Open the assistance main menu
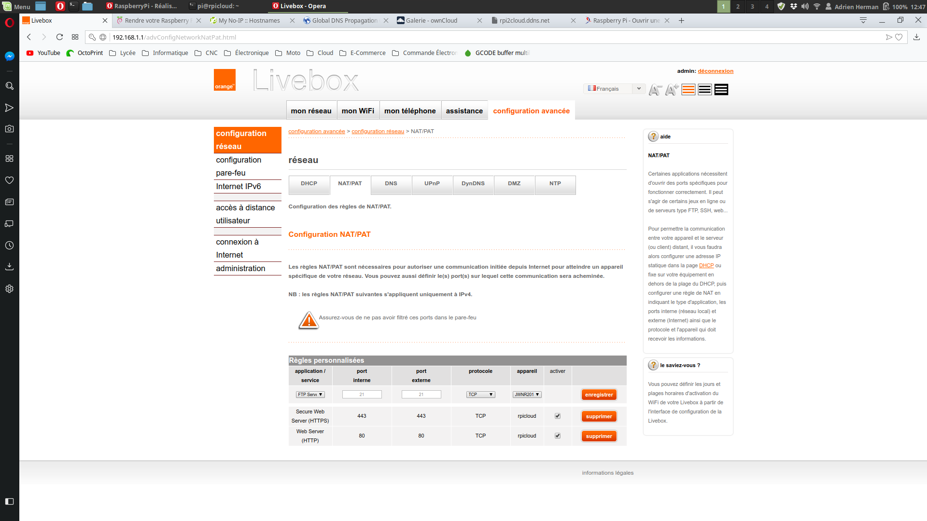 point(464,110)
